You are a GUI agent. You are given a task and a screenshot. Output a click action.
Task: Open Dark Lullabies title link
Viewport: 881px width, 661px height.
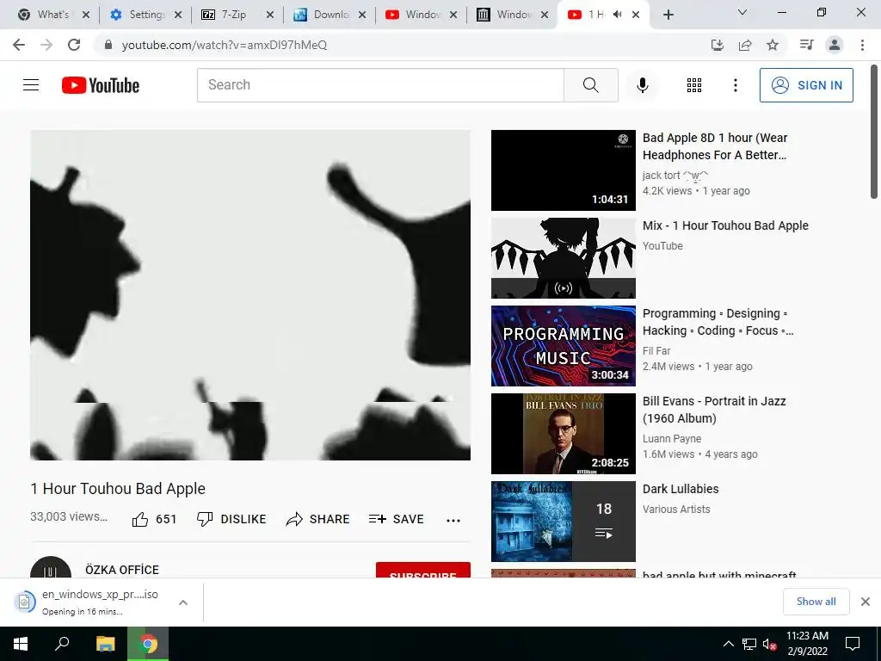click(681, 489)
